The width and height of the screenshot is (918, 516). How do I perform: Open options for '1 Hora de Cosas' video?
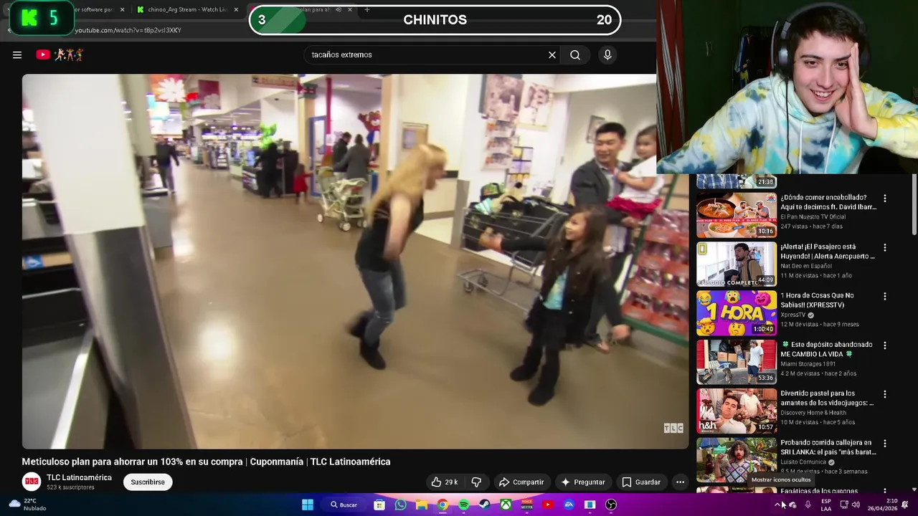[885, 297]
